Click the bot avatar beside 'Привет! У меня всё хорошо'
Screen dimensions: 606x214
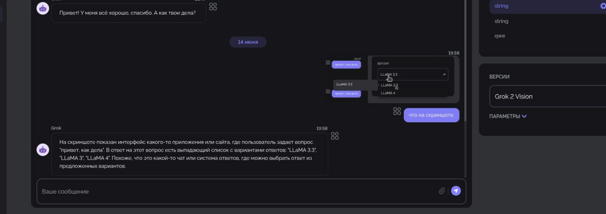tap(43, 8)
